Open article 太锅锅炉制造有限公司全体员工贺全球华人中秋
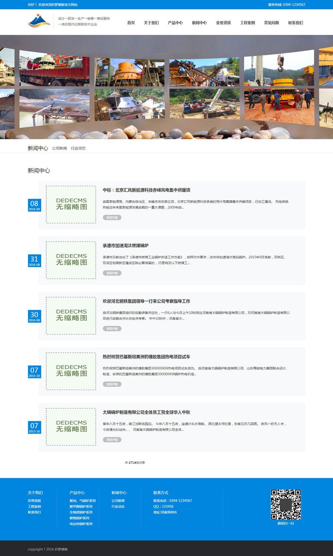Viewport: 333px width, 556px height. point(147,412)
